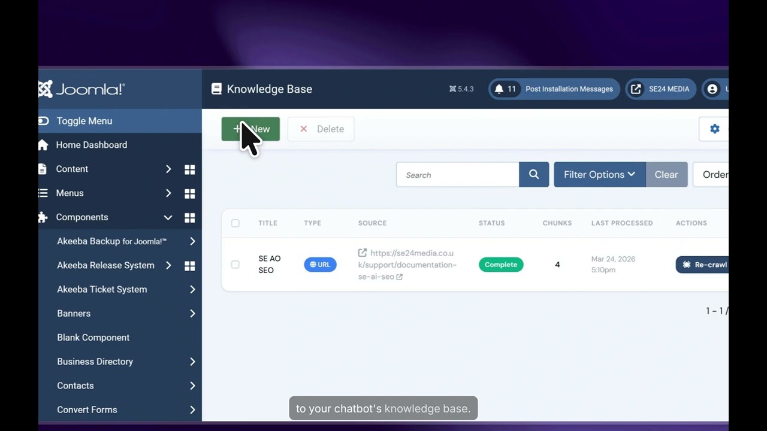Expand the Akeeba Release System chevron
Viewport: 767px width, 431px height.
(x=168, y=265)
